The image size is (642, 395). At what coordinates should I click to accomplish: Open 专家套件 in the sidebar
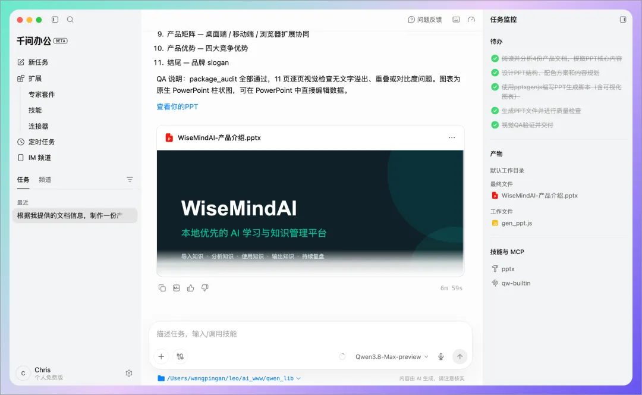[x=42, y=94]
